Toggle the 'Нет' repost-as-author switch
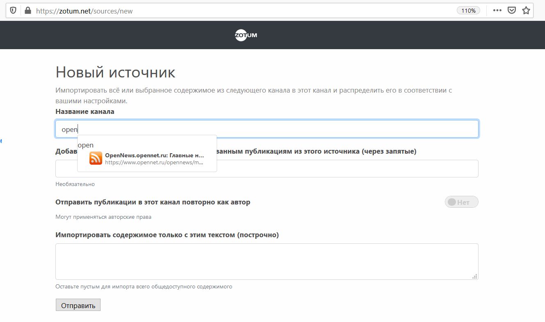 pyautogui.click(x=461, y=202)
